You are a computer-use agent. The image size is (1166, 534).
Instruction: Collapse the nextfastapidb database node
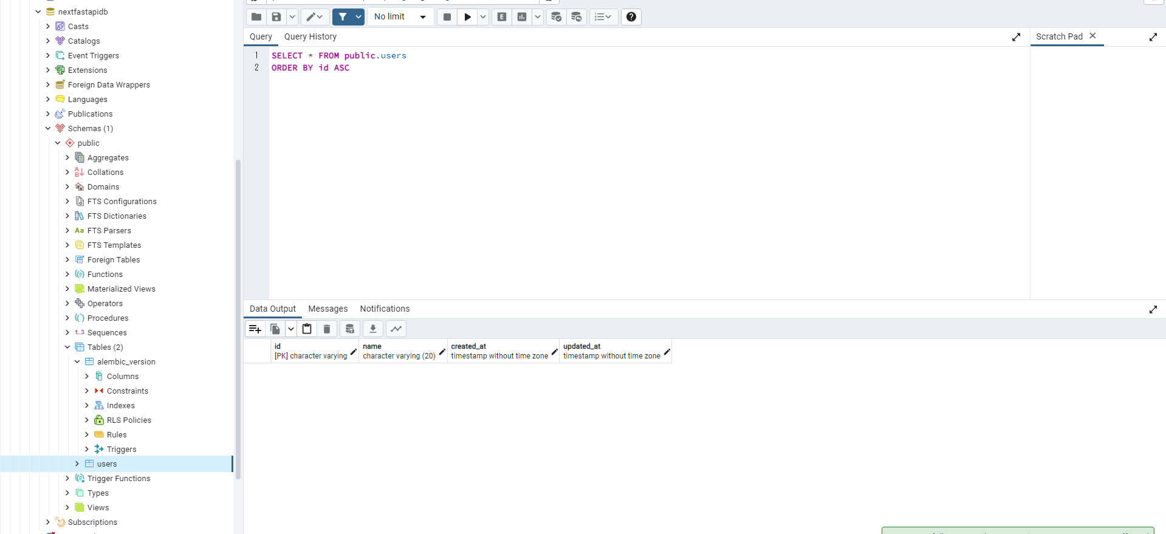point(38,12)
